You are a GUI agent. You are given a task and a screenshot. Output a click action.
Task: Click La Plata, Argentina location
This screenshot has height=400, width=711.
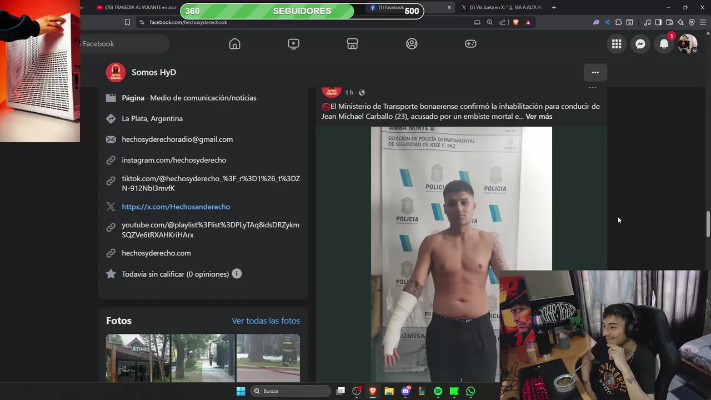(x=152, y=118)
